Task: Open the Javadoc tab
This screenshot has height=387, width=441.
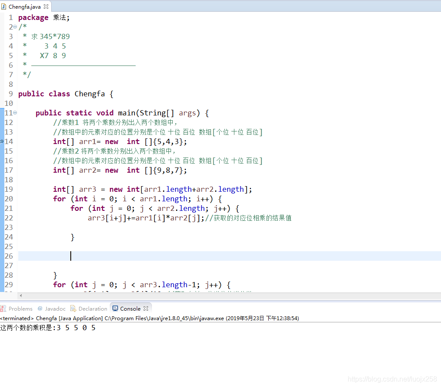Action: click(x=55, y=308)
